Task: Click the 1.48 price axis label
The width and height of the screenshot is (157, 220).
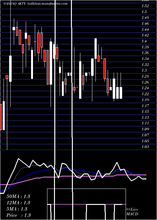Action: click(145, 18)
